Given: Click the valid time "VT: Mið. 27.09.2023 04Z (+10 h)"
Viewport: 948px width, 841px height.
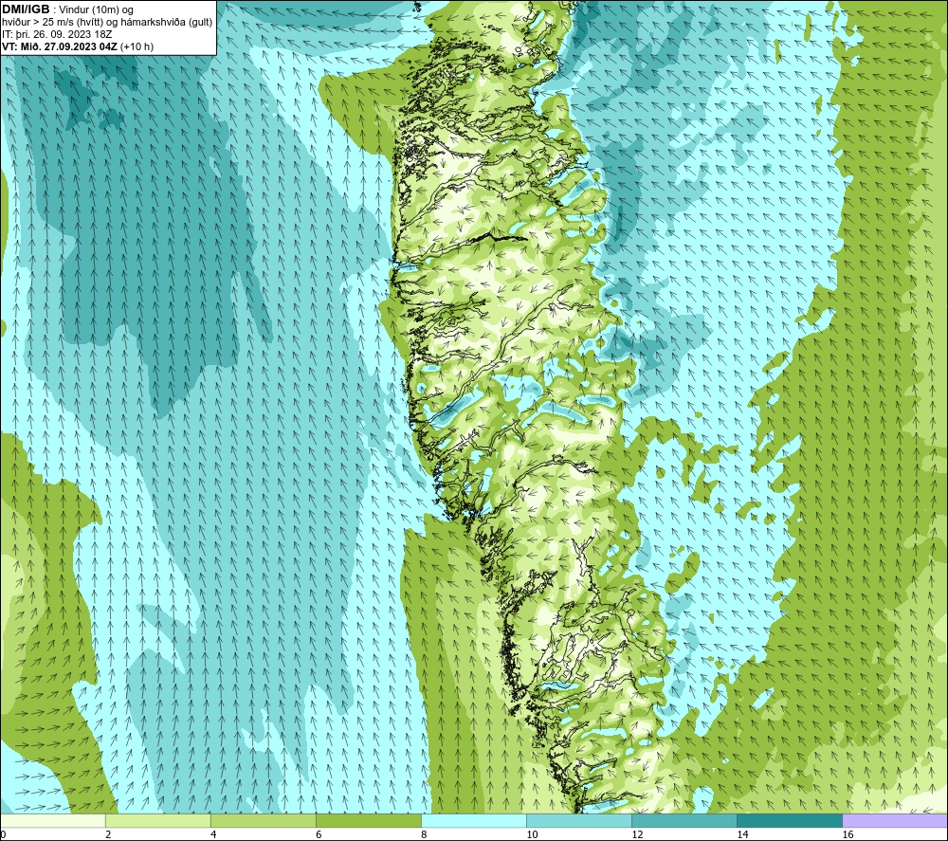Looking at the screenshot, I should pyautogui.click(x=78, y=46).
